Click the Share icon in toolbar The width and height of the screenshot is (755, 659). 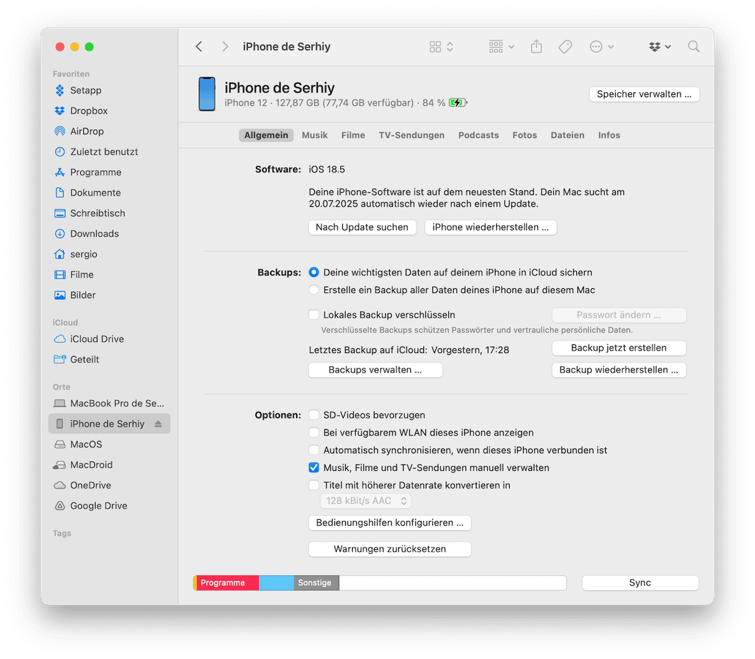coord(536,47)
